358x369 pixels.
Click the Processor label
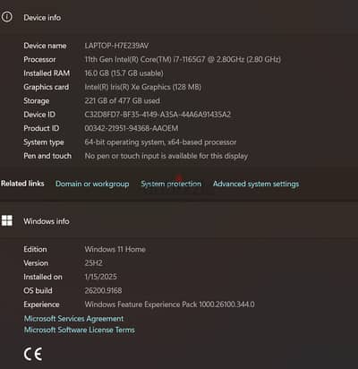click(39, 59)
